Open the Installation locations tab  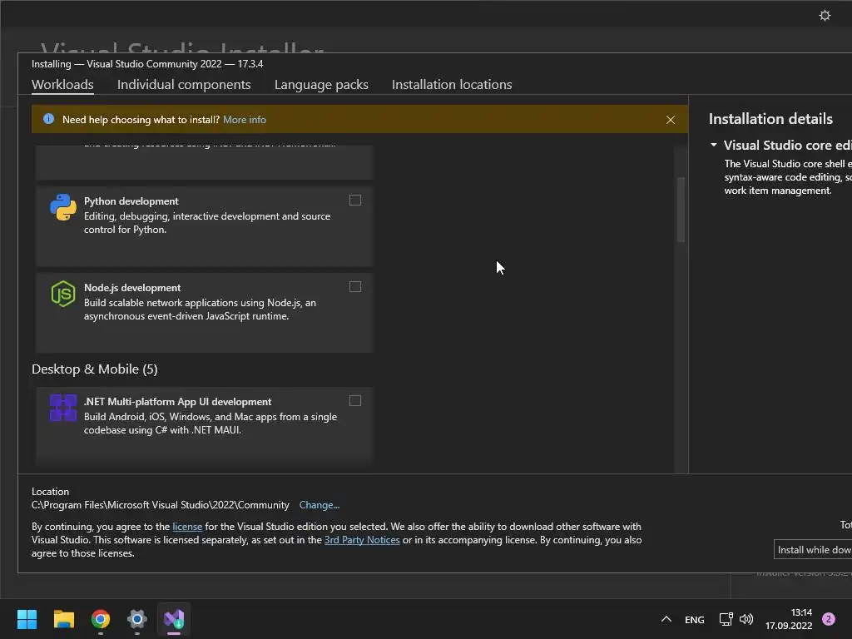coord(452,85)
